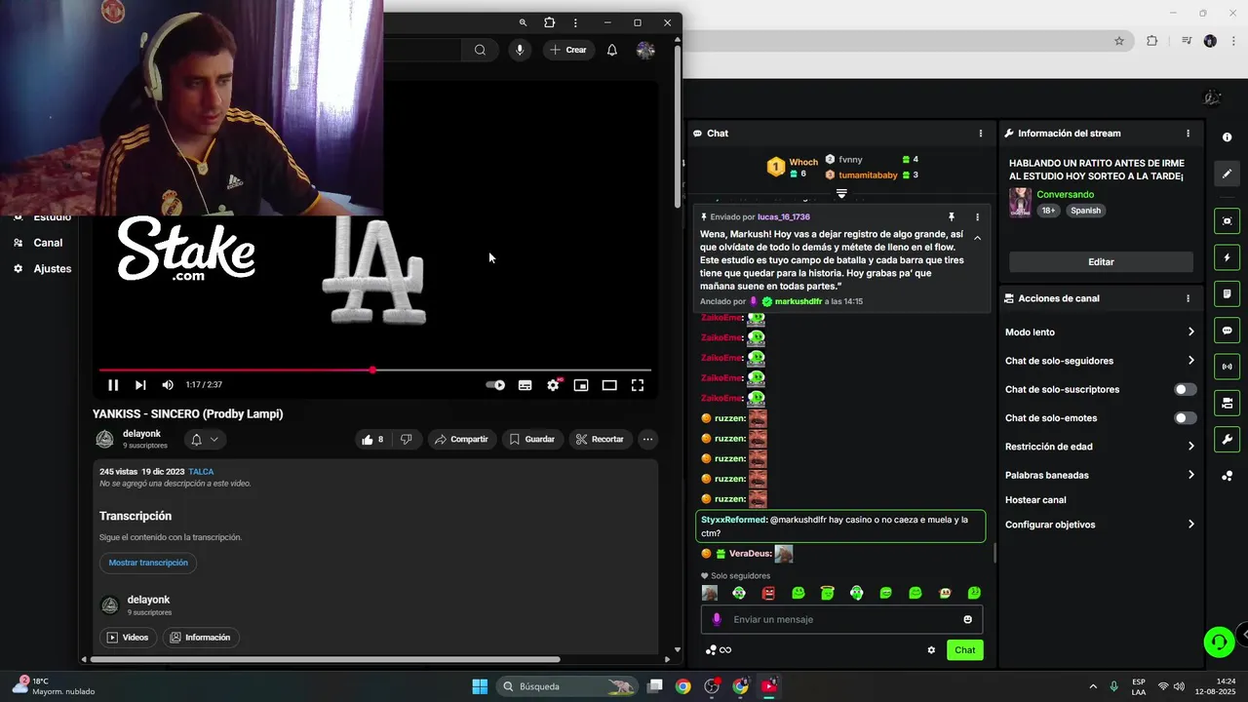Image resolution: width=1248 pixels, height=702 pixels.
Task: Open Información del stream three-dot menu
Action: coord(1188,134)
